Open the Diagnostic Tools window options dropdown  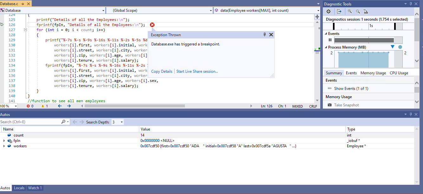pyautogui.click(x=405, y=4)
